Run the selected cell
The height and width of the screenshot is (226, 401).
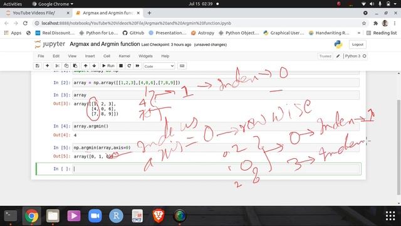click(108, 66)
